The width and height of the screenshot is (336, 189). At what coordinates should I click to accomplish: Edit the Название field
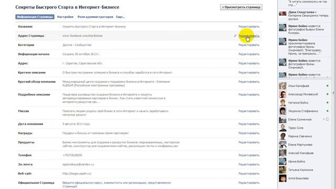click(x=249, y=27)
